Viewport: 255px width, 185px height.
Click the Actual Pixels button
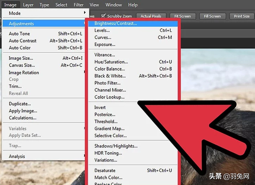(151, 16)
